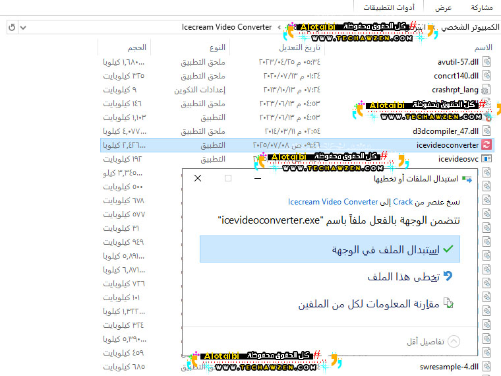501x376 pixels.
Task: Click the crashrpt_lang settings file icon
Action: [x=486, y=90]
